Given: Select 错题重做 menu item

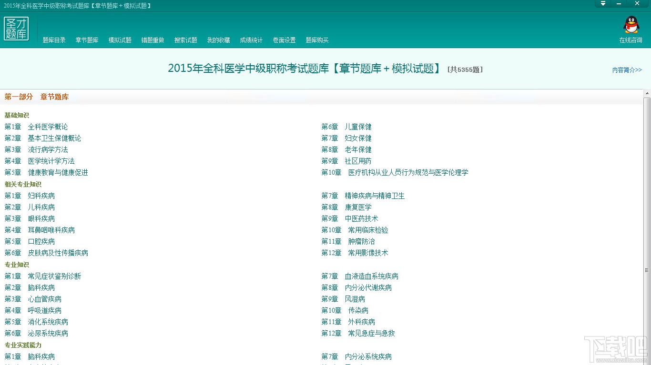Looking at the screenshot, I should click(x=153, y=40).
